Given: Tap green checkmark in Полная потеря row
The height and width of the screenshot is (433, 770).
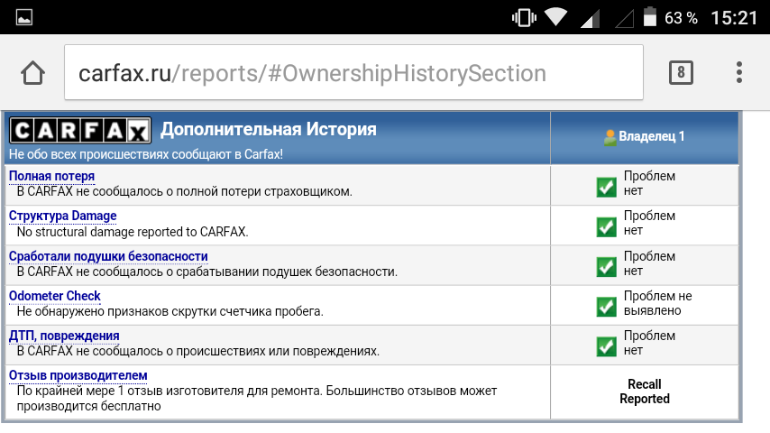Looking at the screenshot, I should (x=606, y=187).
